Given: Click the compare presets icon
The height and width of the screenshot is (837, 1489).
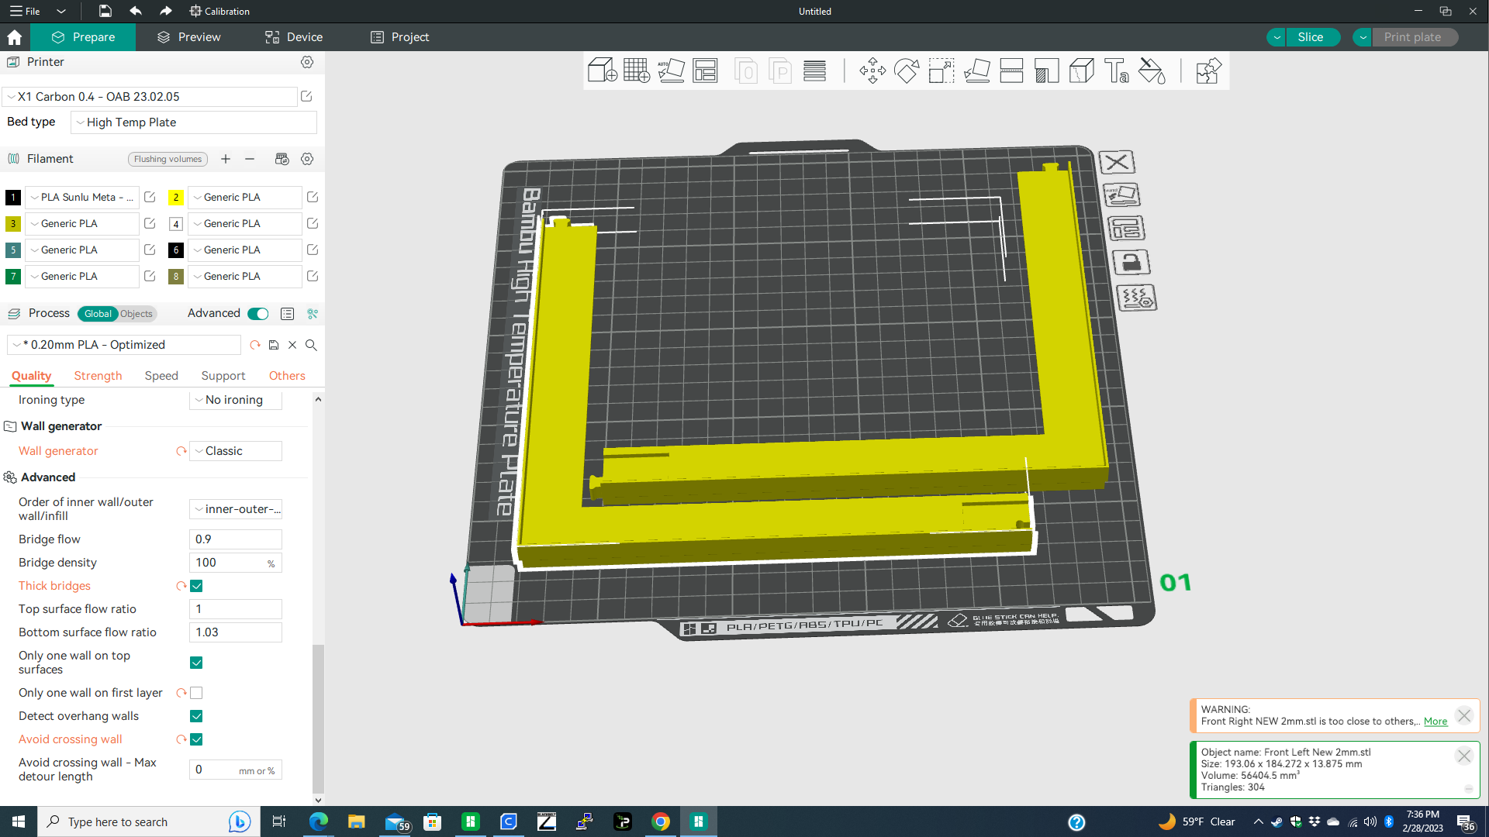Looking at the screenshot, I should (x=313, y=314).
